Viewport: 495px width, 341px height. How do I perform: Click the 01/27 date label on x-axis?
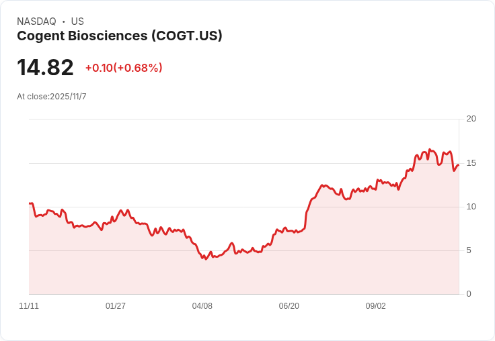(116, 306)
